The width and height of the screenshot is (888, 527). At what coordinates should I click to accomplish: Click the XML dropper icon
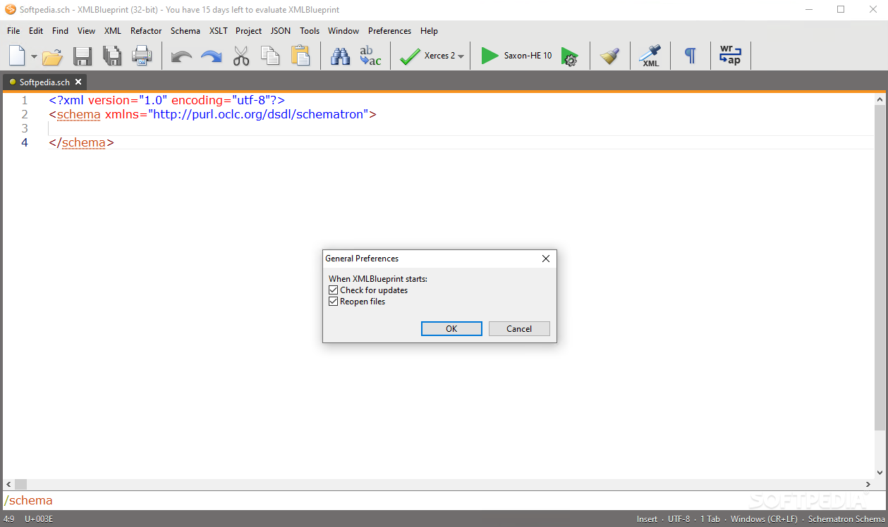pos(650,56)
